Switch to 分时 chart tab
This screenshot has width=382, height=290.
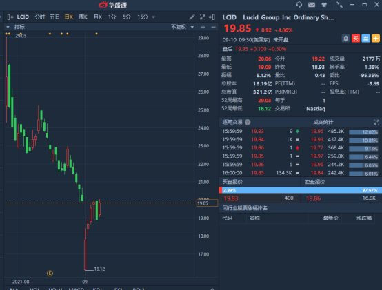(x=40, y=17)
